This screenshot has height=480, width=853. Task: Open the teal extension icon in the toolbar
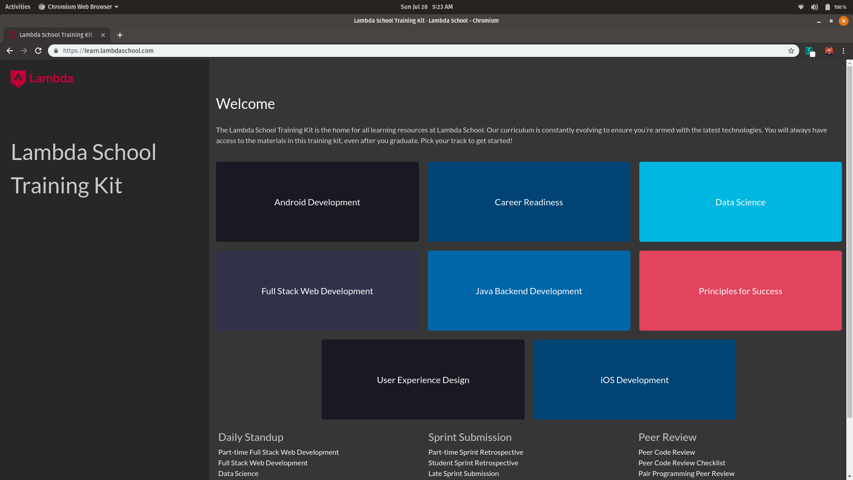810,51
